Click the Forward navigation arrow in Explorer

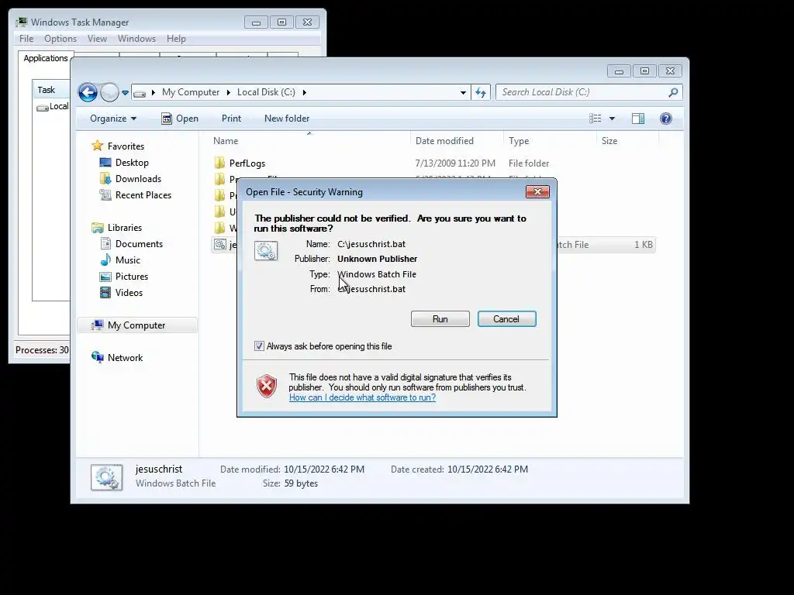pyautogui.click(x=109, y=92)
